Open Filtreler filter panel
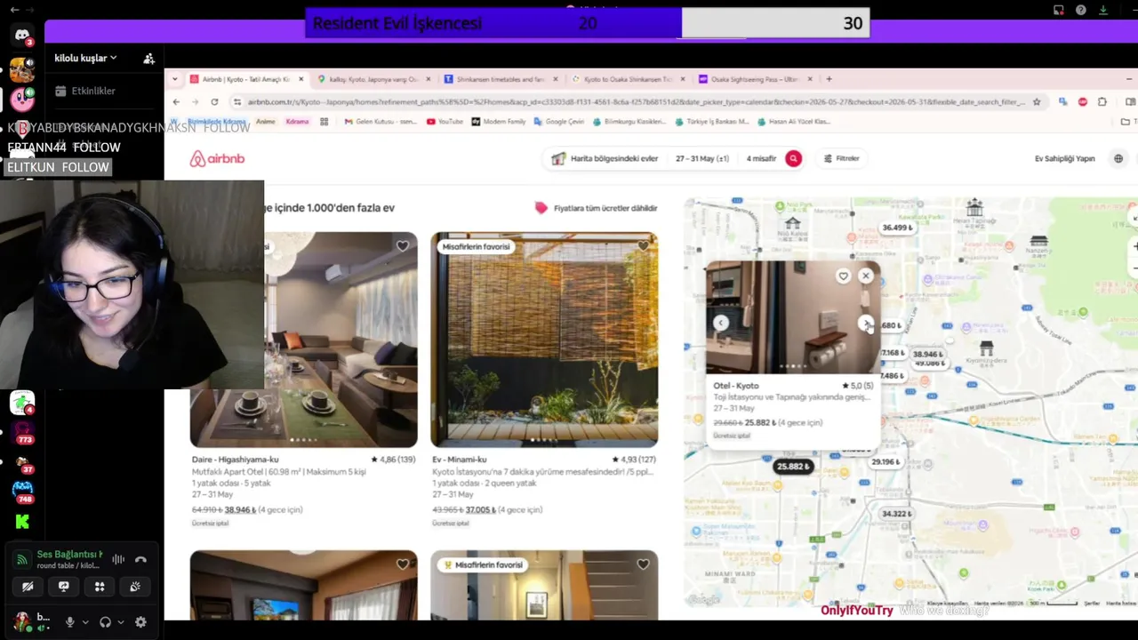Screen dimensions: 1138x640 click(841, 158)
